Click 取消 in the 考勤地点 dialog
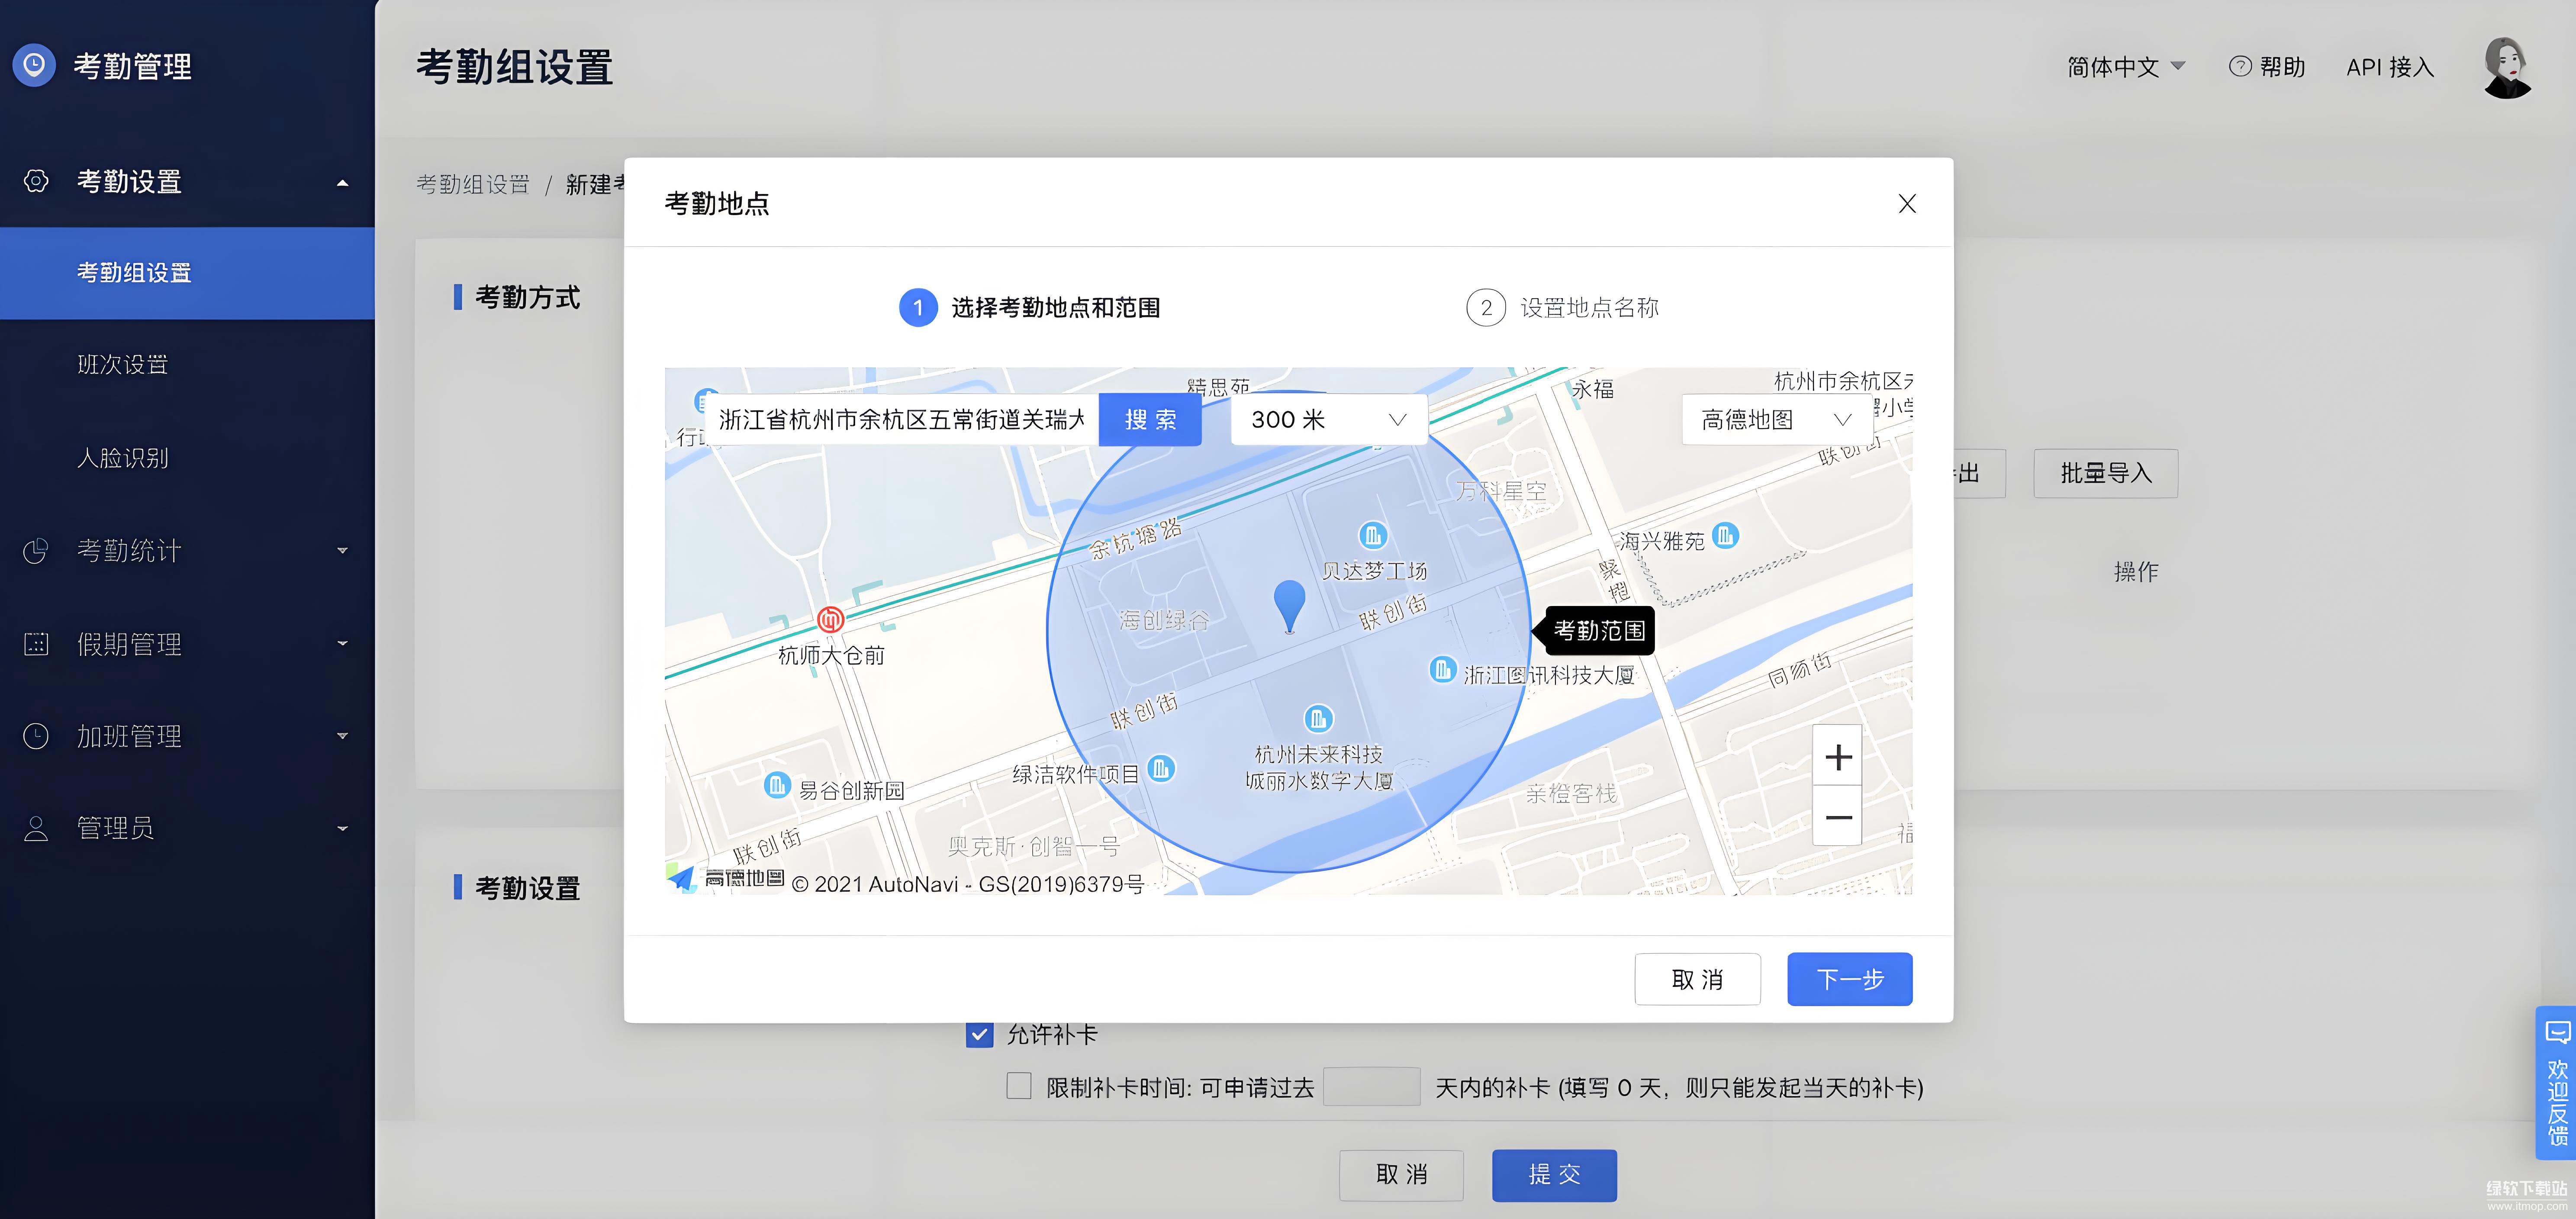This screenshot has height=1219, width=2576. pyautogui.click(x=1697, y=979)
